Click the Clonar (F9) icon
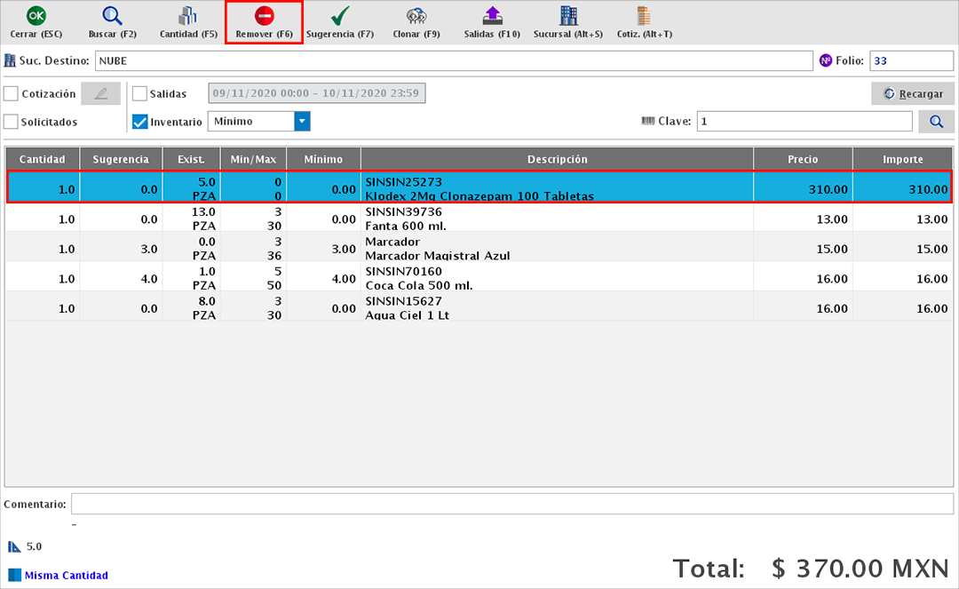 pyautogui.click(x=416, y=16)
